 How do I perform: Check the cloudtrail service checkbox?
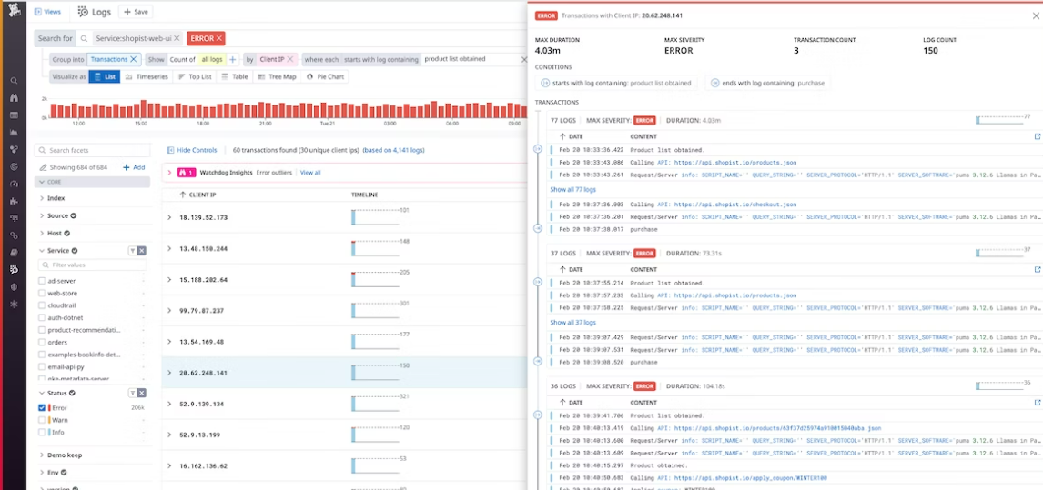[42, 305]
